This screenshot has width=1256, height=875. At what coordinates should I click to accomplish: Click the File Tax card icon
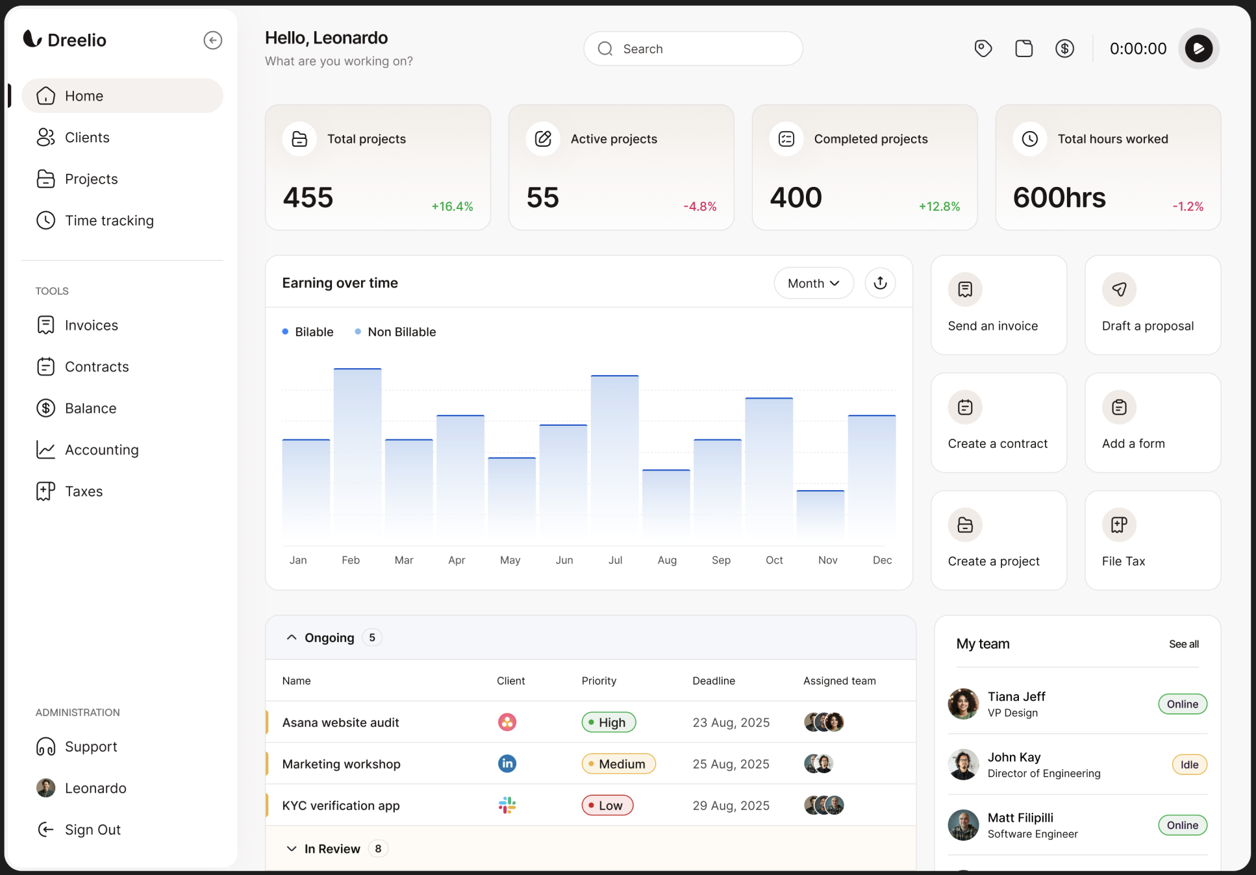pyautogui.click(x=1119, y=524)
